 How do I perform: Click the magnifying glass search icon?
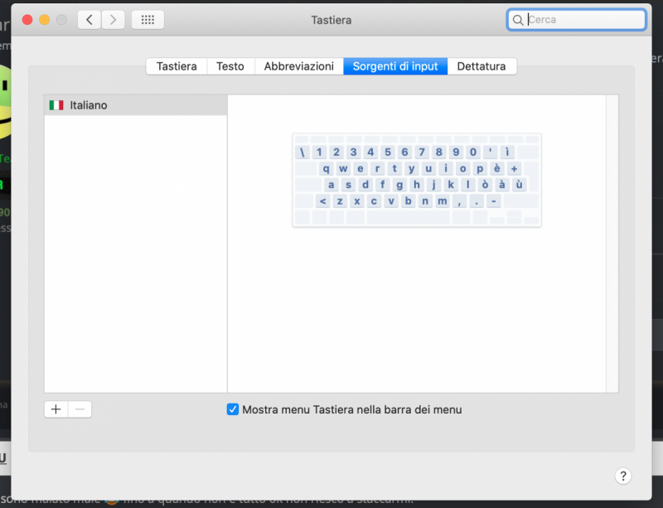pos(517,20)
